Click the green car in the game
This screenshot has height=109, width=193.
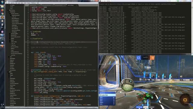[x=145, y=98]
